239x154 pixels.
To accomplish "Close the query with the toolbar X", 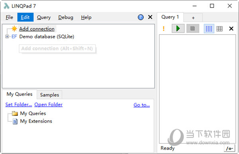I will [x=231, y=29].
